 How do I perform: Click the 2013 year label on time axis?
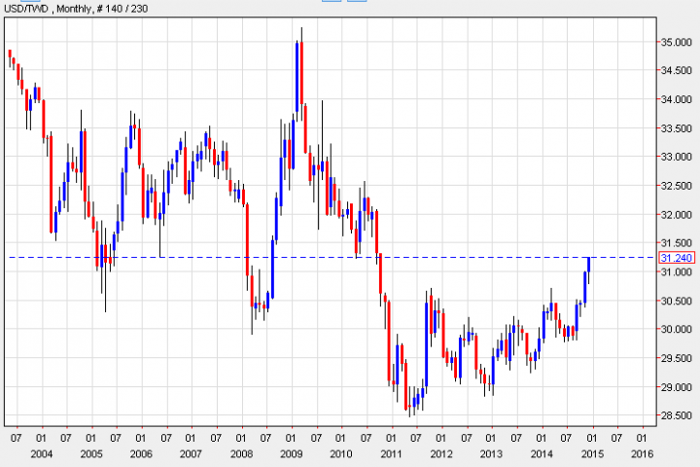[491, 454]
